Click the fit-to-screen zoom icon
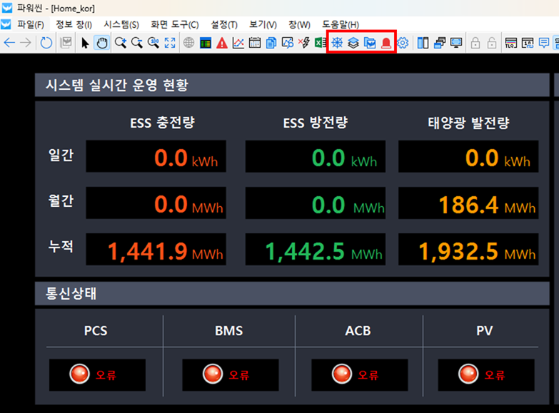 point(170,43)
